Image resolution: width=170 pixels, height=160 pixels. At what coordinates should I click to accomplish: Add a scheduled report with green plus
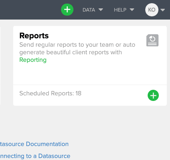[153, 95]
